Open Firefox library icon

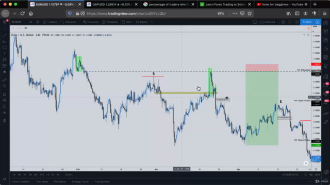(289, 13)
